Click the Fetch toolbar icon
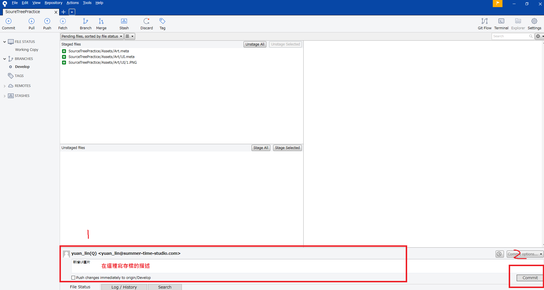The image size is (544, 290). (63, 21)
